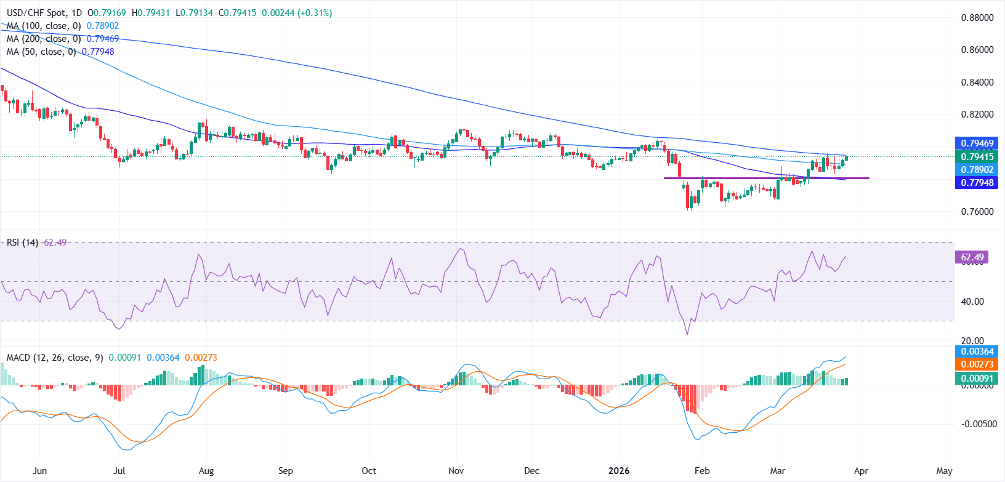Click the Aug label on time axis

coord(206,471)
